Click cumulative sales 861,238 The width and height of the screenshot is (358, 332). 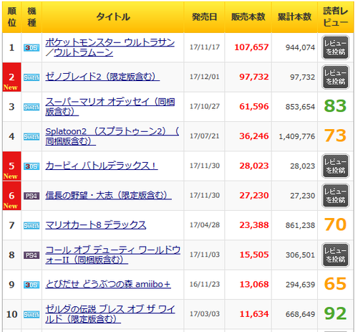(x=301, y=225)
